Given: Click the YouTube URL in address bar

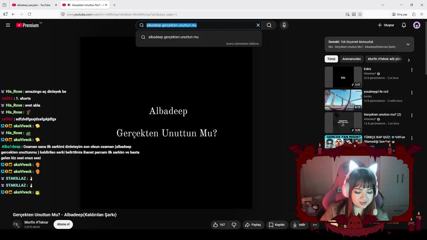Looking at the screenshot, I should (122, 14).
